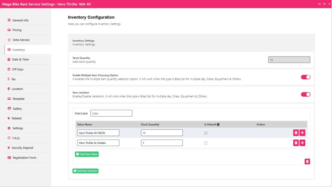Delete the Hero Thriller 4V NEON row
The height and width of the screenshot is (187, 332).
point(296,133)
